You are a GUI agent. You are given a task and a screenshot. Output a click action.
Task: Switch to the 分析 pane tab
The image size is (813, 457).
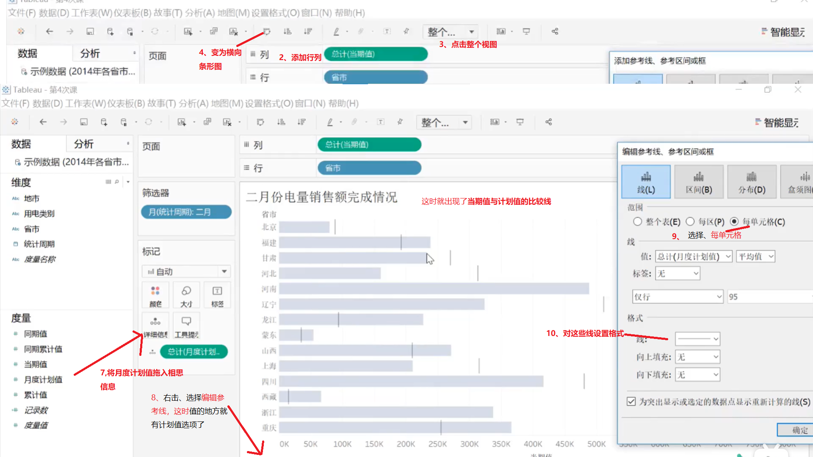point(84,144)
